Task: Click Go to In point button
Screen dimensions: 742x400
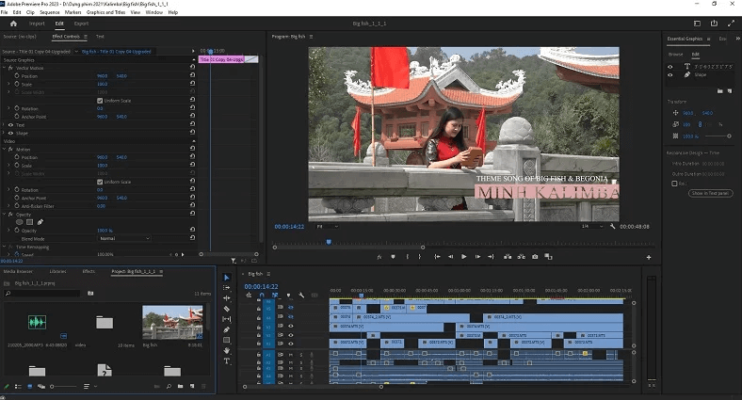Action: tap(437, 257)
